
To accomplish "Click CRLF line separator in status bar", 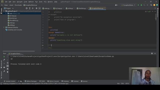I will (122, 83).
